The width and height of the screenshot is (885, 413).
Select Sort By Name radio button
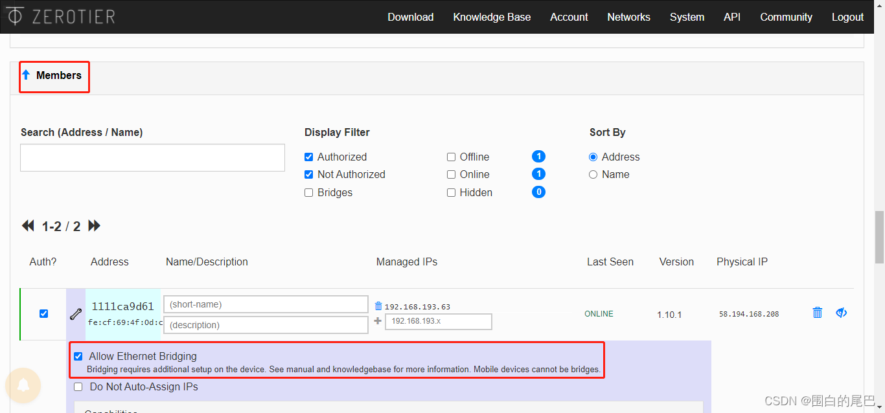[593, 174]
